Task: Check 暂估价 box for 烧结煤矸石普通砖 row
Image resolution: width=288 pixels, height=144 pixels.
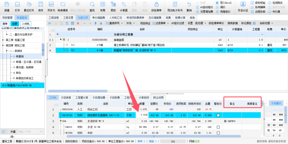Action: (218, 115)
